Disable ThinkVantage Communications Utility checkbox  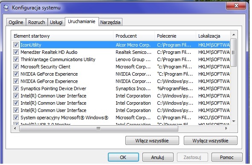(16, 59)
